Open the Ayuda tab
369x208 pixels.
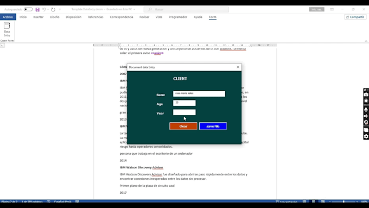198,17
